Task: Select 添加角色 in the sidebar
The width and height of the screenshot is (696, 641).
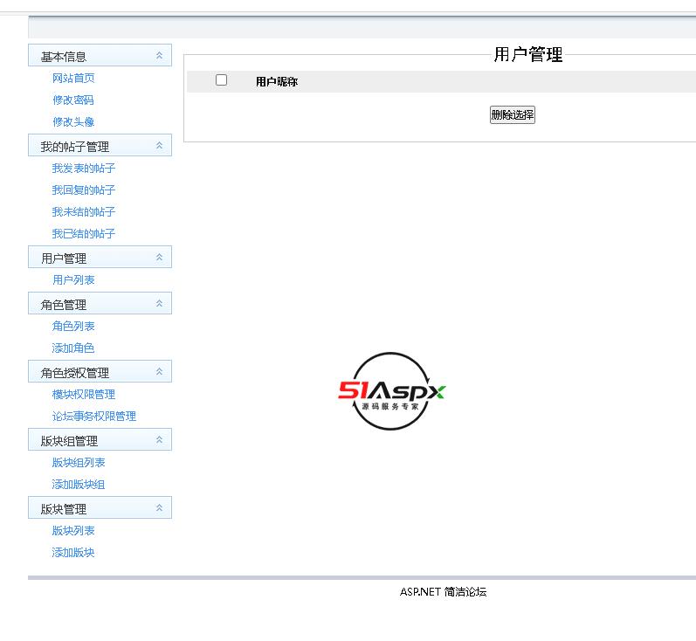Action: pyautogui.click(x=73, y=348)
